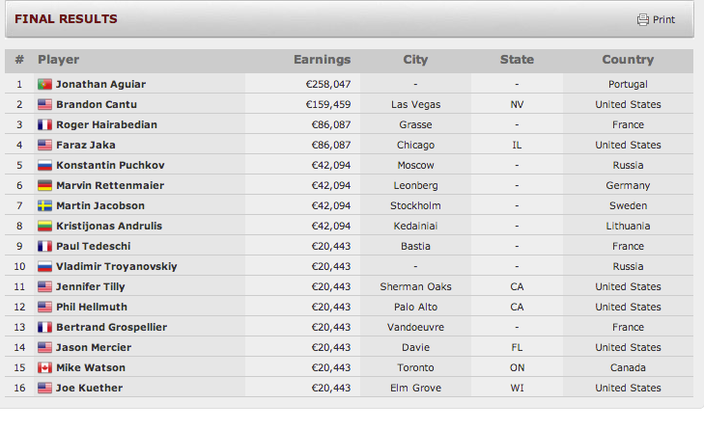Open Phil Hellmuth's player link
Viewport: 704px width, 430px height.
pyautogui.click(x=92, y=307)
